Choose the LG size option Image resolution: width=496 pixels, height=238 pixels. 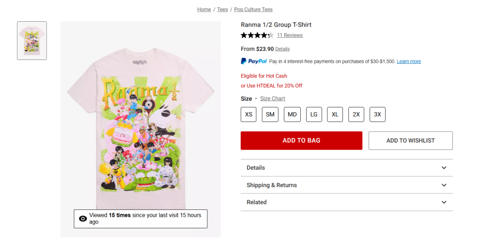(314, 115)
